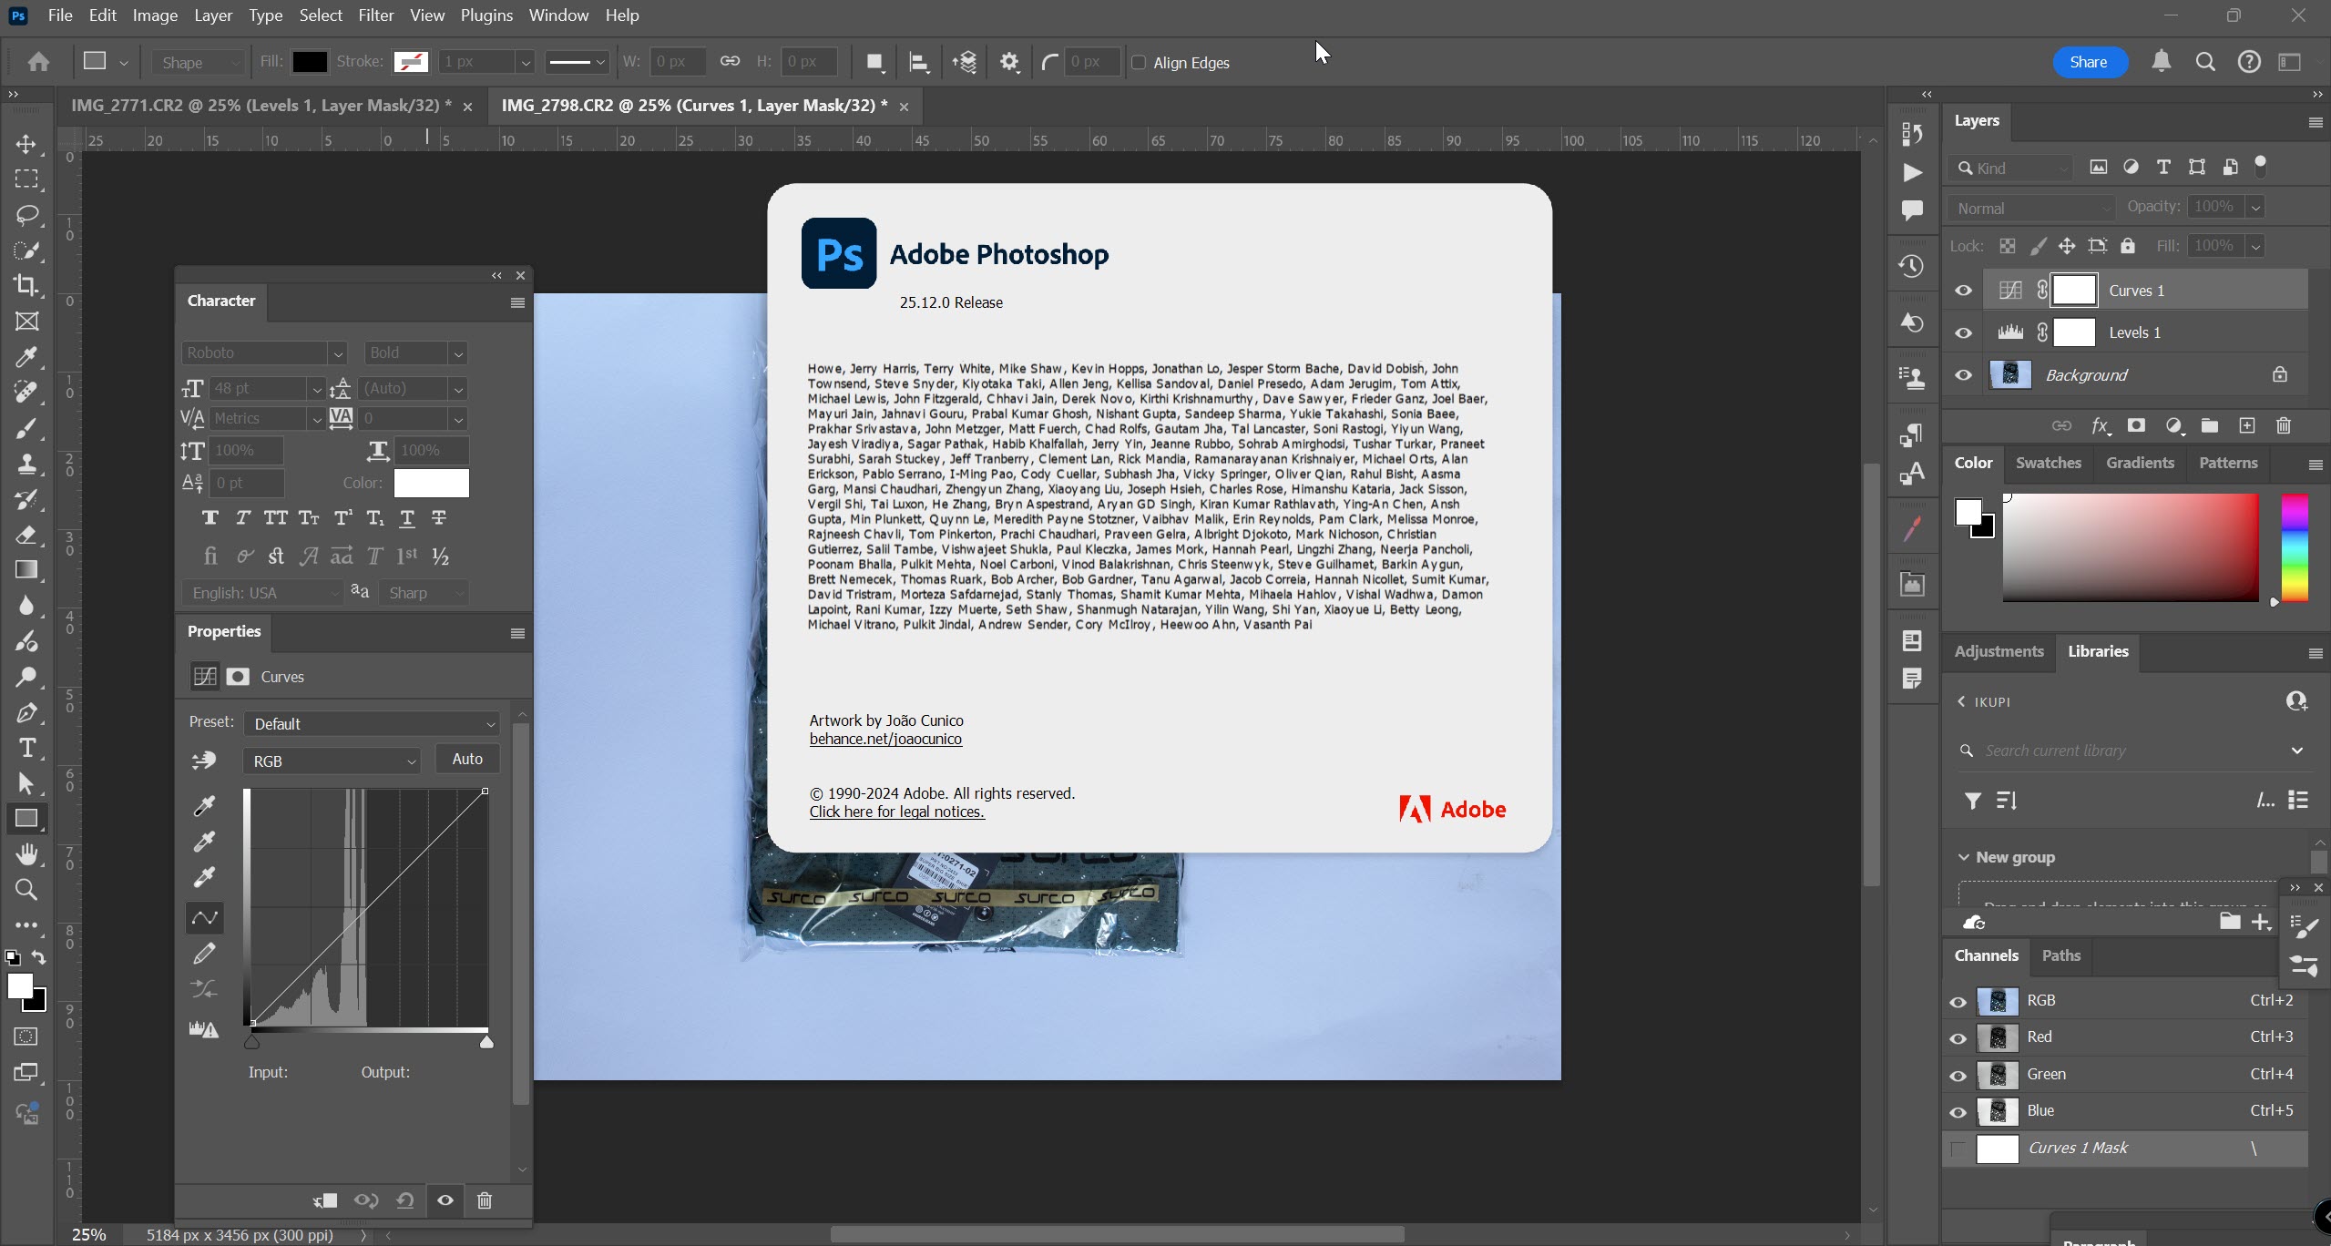Screen dimensions: 2331x1246
Task: Select the Move tool
Action: (x=26, y=143)
